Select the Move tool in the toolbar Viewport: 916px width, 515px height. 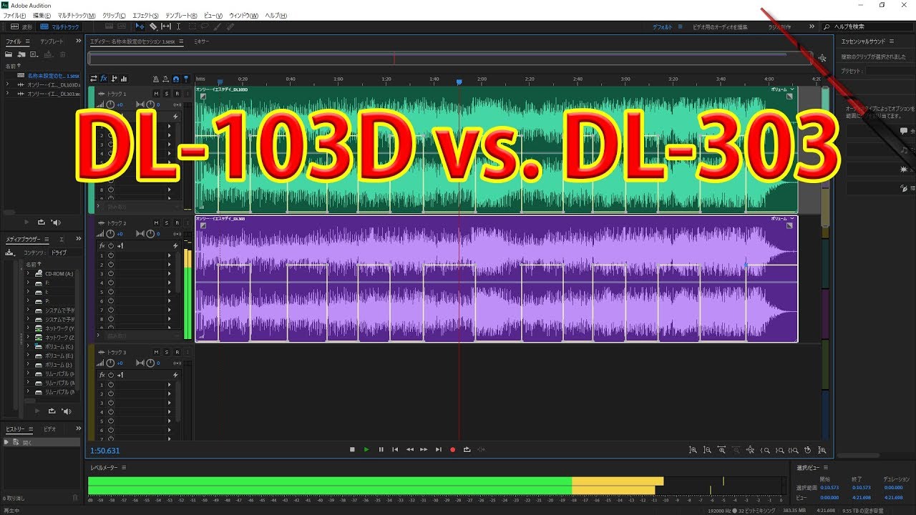tap(140, 26)
